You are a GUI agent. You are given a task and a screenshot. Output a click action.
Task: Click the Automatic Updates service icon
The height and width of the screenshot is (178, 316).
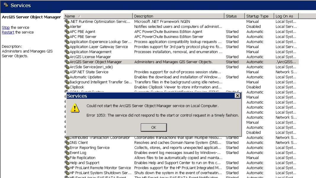coord(67,77)
